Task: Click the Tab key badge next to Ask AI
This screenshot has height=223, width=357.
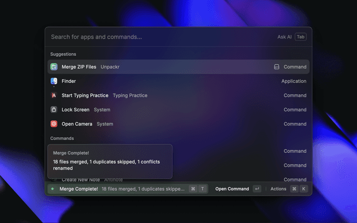Action: [301, 37]
